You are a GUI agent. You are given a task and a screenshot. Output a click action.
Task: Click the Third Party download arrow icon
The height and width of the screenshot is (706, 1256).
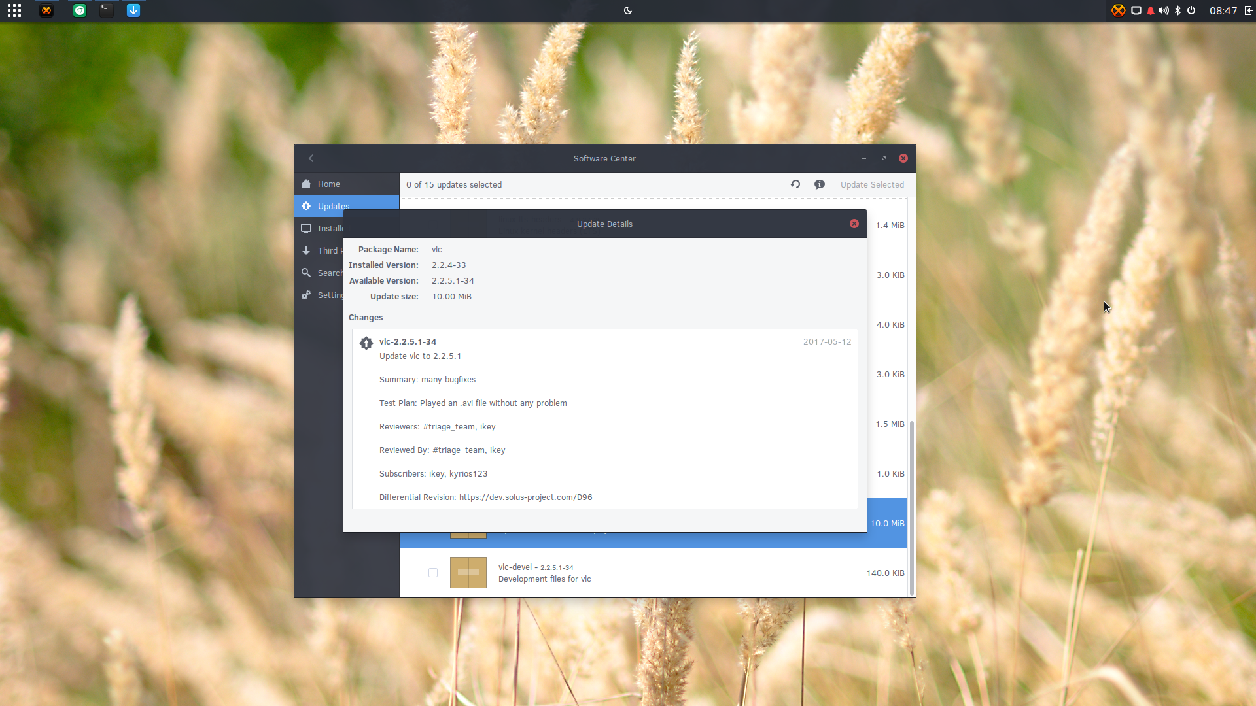[x=306, y=250]
